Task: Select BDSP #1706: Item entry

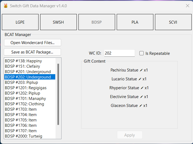Action: click(x=30, y=125)
